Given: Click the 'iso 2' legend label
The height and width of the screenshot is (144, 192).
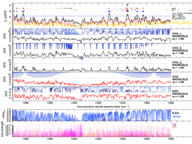Looking at the screenshot, I should point(174,8).
